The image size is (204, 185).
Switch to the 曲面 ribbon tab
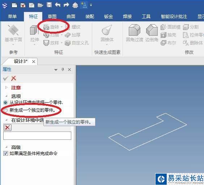(x=71, y=17)
